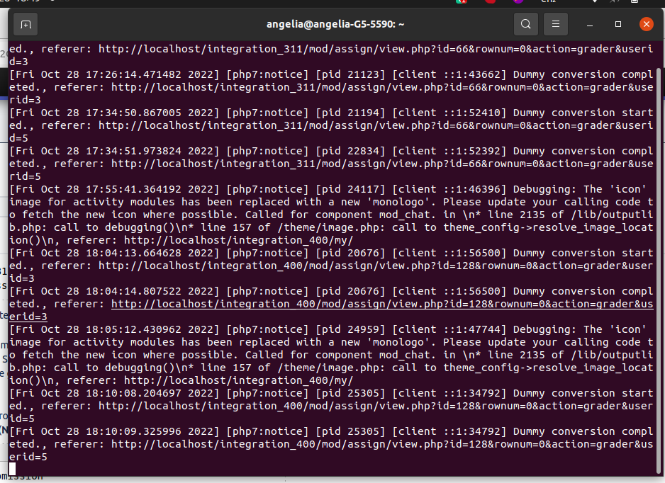Click the text [pid 21194]
Image resolution: width=665 pixels, height=483 pixels.
[350, 113]
